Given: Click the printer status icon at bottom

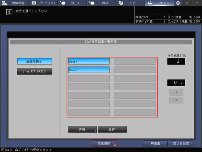Looking at the screenshot, I should pyautogui.click(x=16, y=150).
